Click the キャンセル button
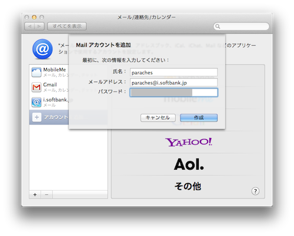The image size is (294, 236). pos(158,118)
